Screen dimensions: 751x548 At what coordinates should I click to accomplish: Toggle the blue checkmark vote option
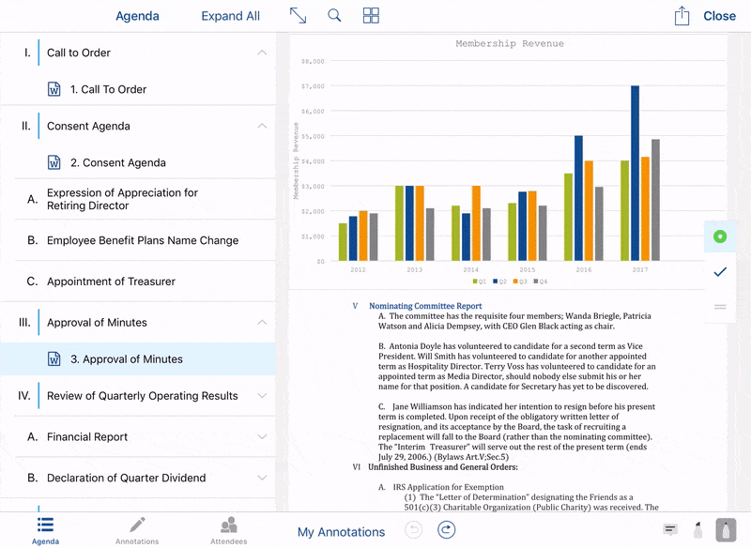tap(720, 272)
